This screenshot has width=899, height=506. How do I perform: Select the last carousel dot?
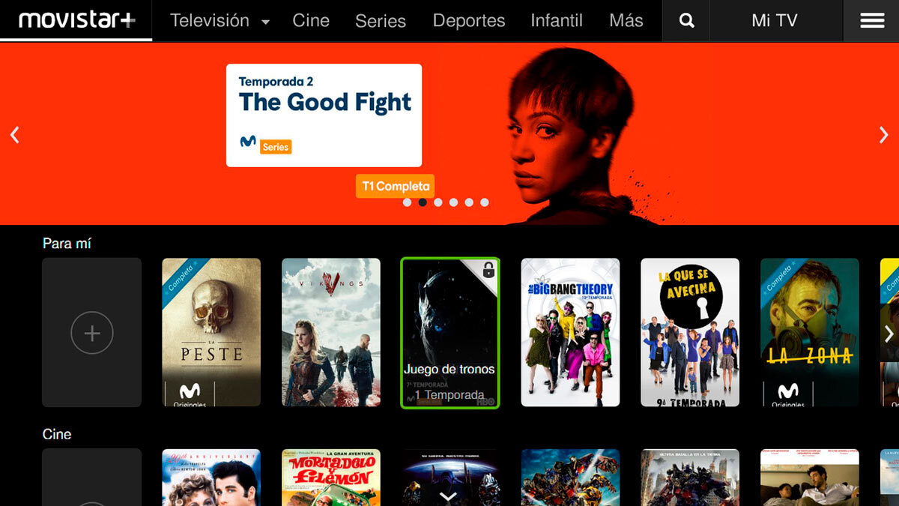pyautogui.click(x=485, y=202)
